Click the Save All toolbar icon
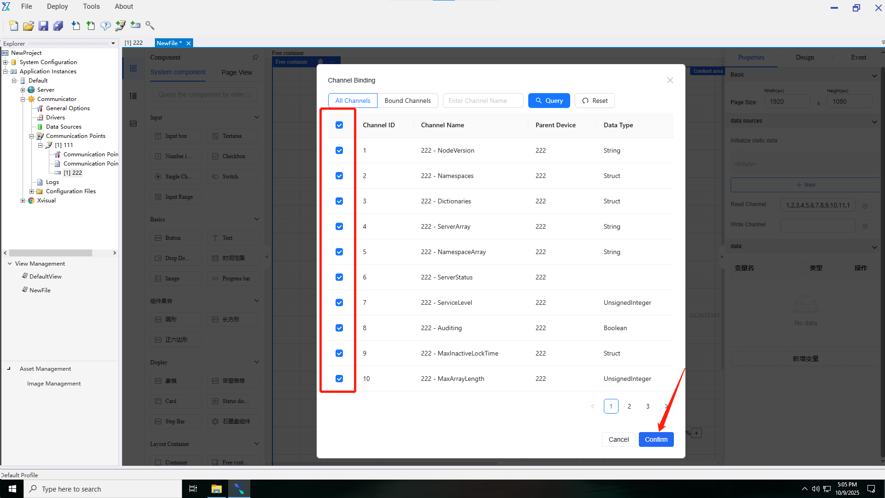Viewport: 885px width, 498px height. (58, 26)
